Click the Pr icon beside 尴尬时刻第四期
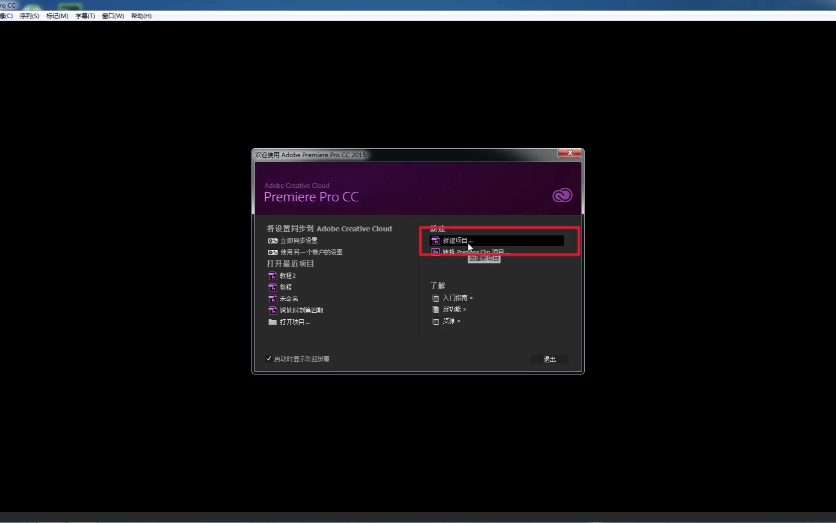836x523 pixels. point(272,310)
